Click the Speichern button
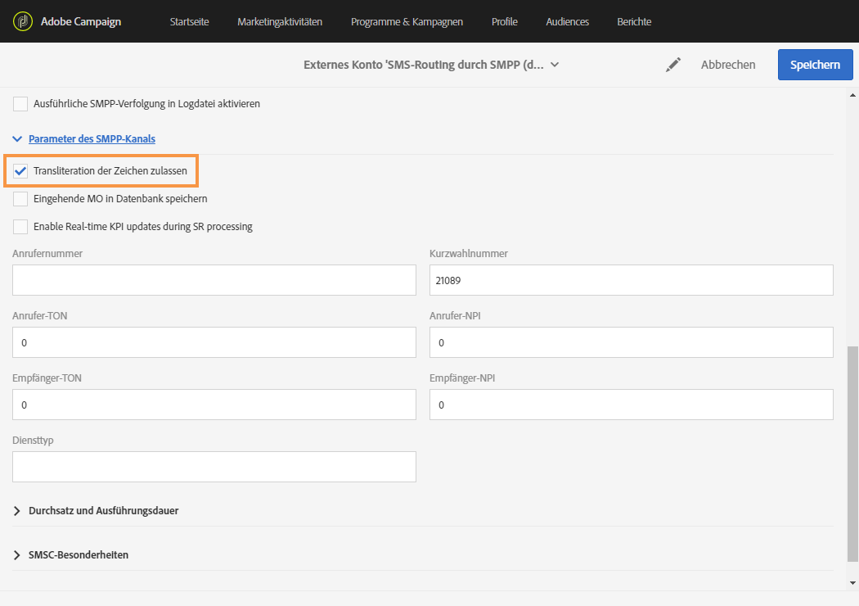Viewport: 859px width, 606px height. [x=814, y=65]
